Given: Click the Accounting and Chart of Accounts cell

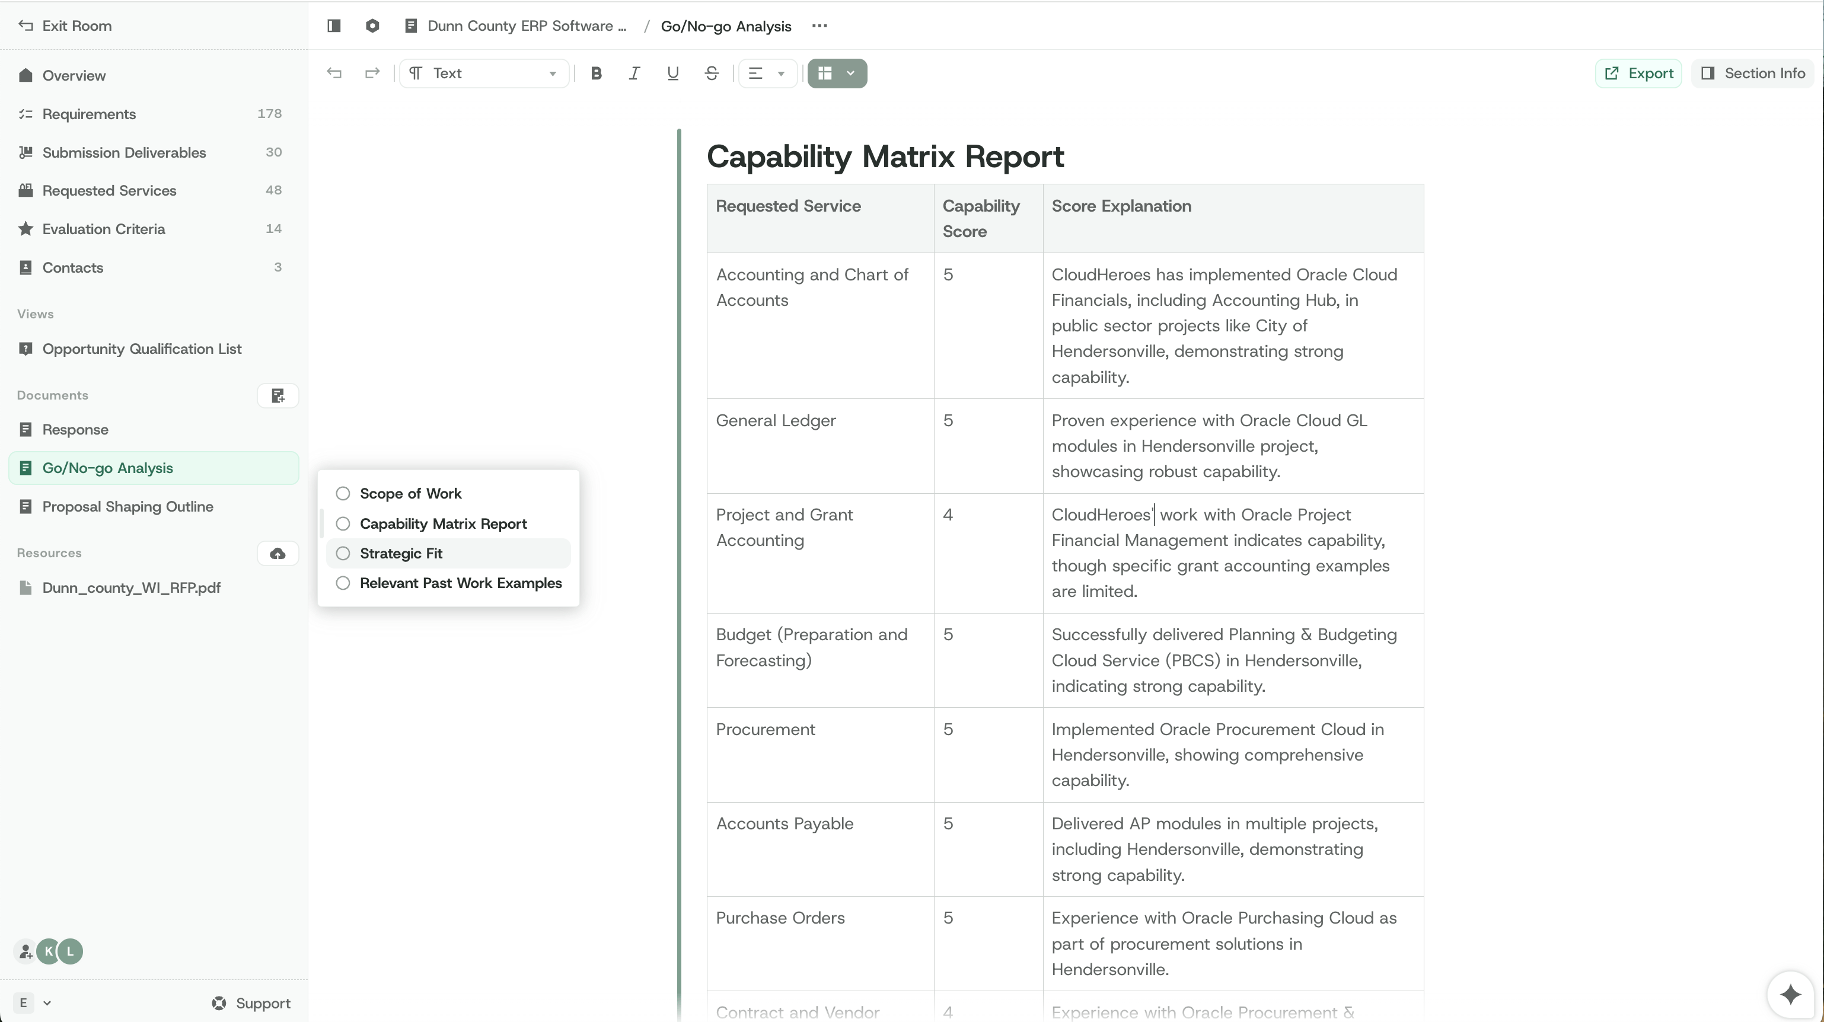Looking at the screenshot, I should coord(821,326).
